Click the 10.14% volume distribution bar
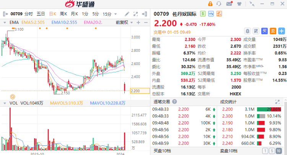This screenshot has height=155, width=287. [x=261, y=116]
